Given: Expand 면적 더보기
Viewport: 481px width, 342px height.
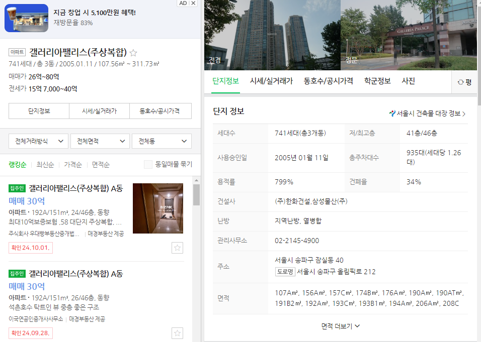Looking at the screenshot, I should [340, 326].
